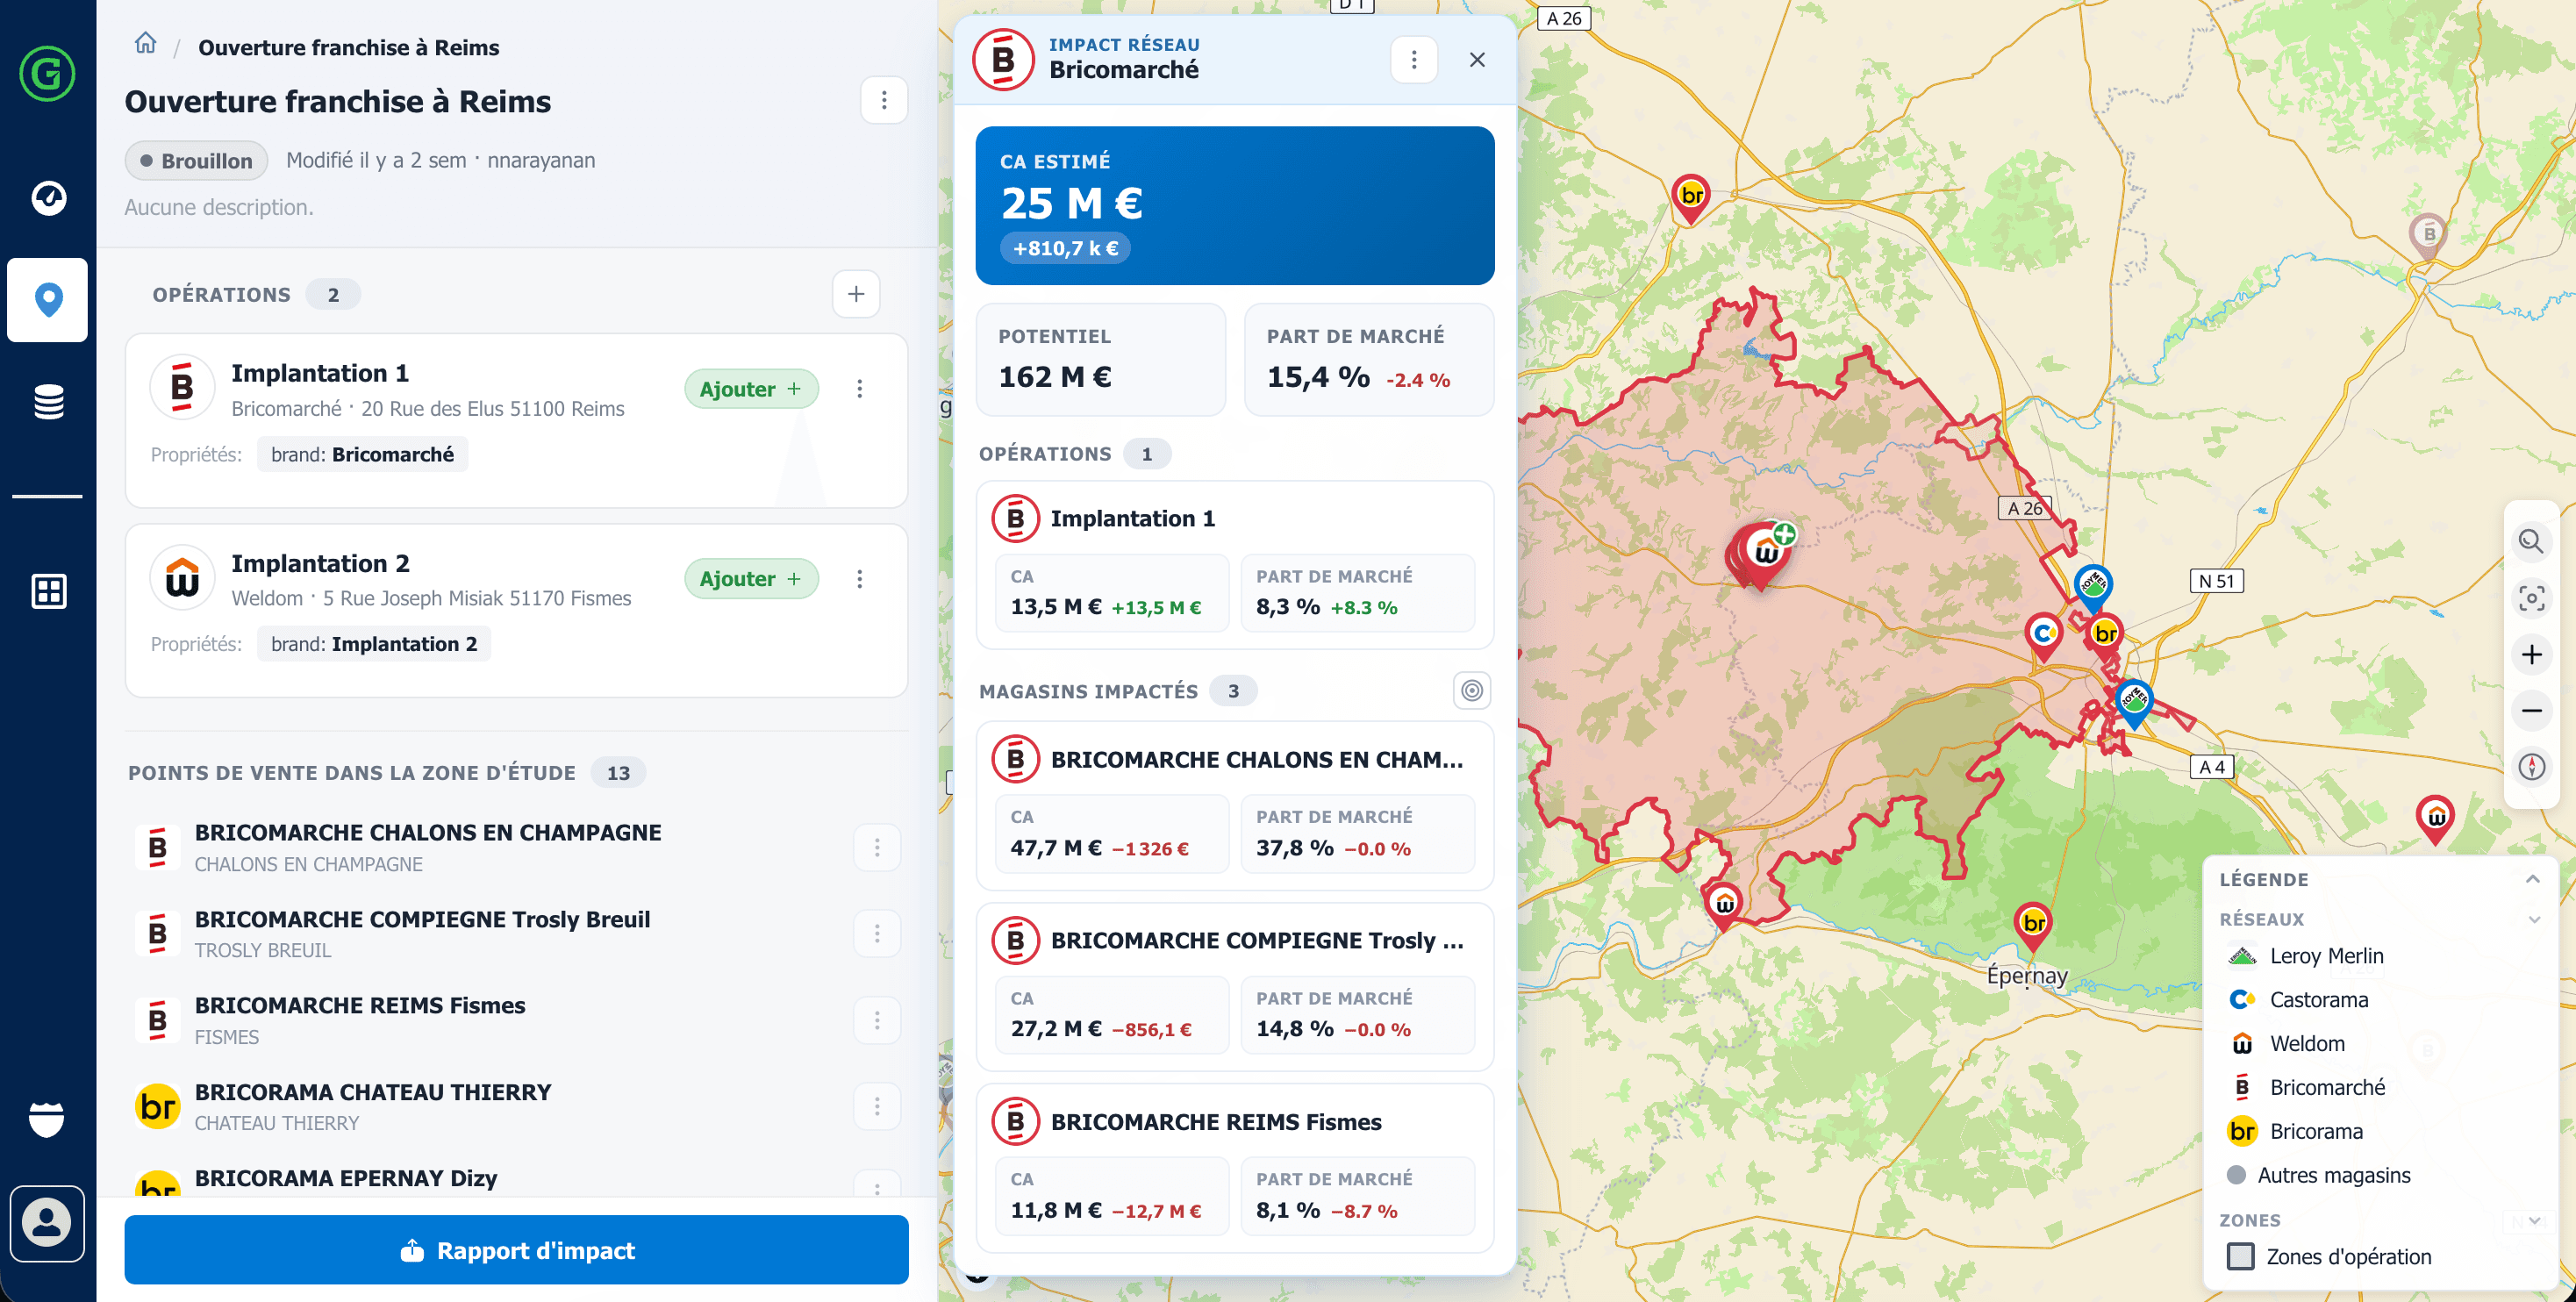Click Ajouter button for Implantation 1

pos(751,389)
